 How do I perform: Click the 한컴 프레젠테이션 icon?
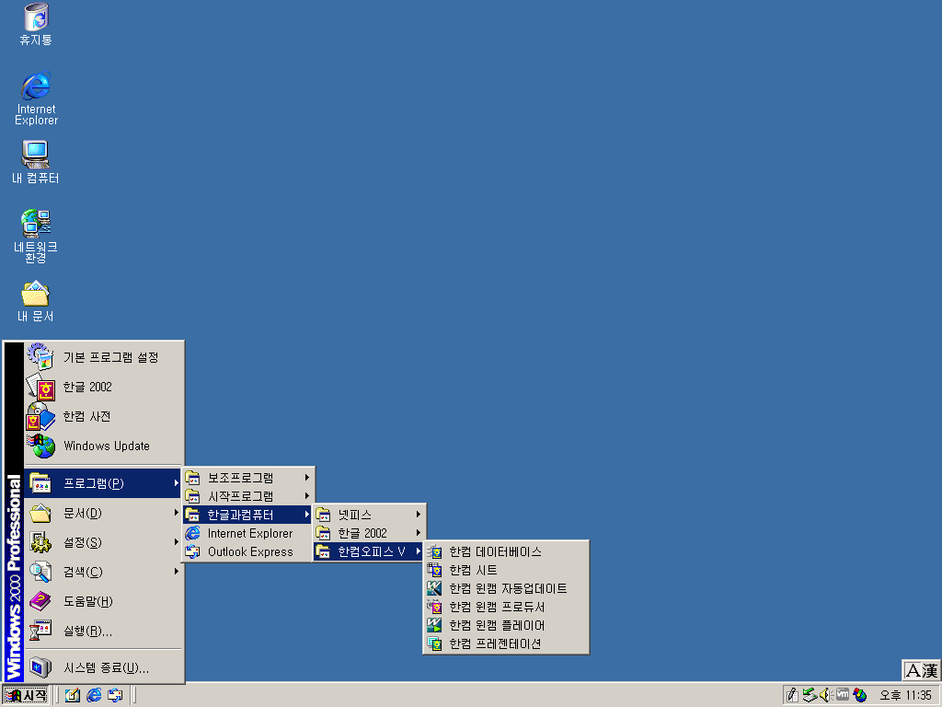435,643
